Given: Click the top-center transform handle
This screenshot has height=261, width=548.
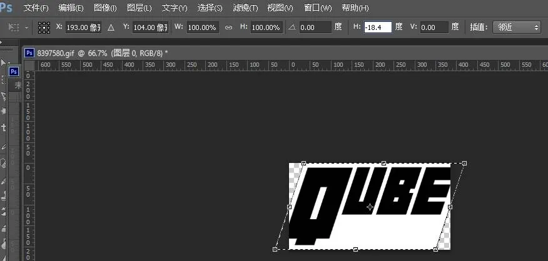Looking at the screenshot, I should point(384,163).
